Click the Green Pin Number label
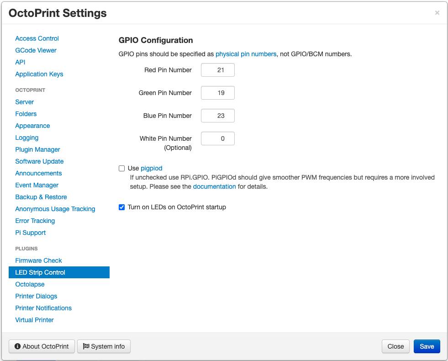The width and height of the screenshot is (448, 361). (165, 93)
